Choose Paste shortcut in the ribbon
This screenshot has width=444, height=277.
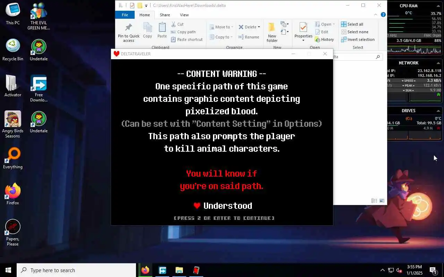[x=187, y=39]
